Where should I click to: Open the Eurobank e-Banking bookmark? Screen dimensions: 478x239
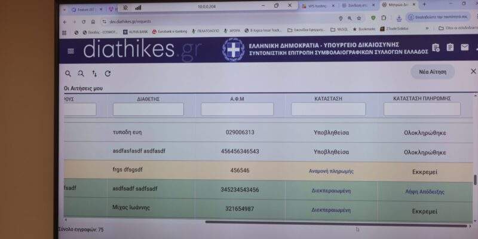pos(166,30)
